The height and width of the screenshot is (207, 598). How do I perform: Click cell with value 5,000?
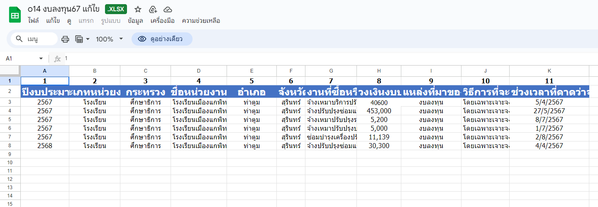pyautogui.click(x=379, y=128)
